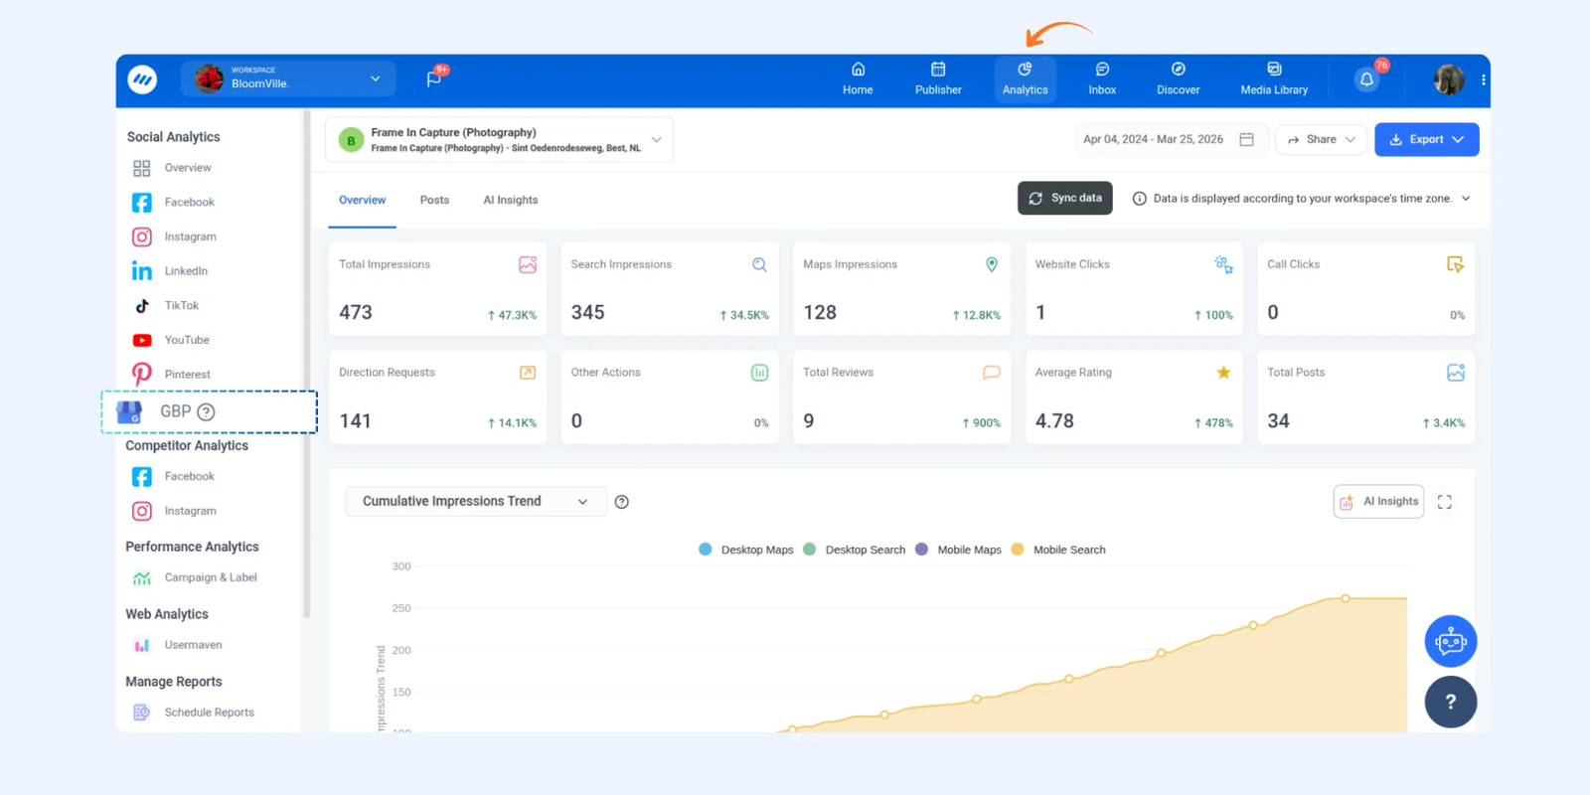Click the Sync data button
1590x795 pixels.
click(x=1064, y=199)
